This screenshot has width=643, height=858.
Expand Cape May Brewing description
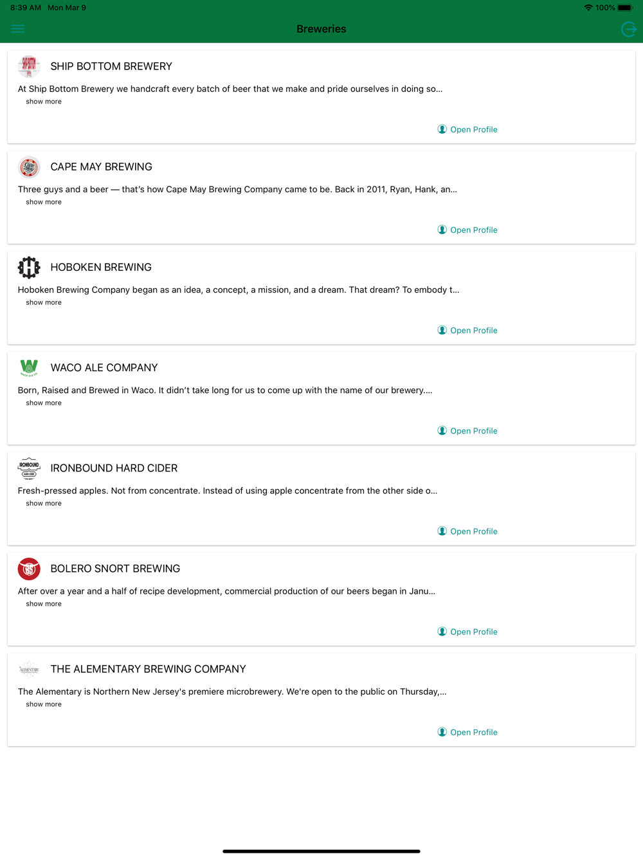coord(44,202)
